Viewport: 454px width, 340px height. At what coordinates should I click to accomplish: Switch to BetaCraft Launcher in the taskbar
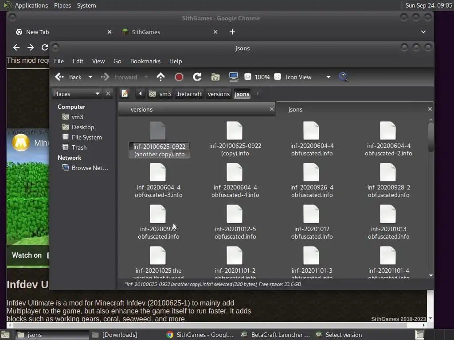click(277, 335)
